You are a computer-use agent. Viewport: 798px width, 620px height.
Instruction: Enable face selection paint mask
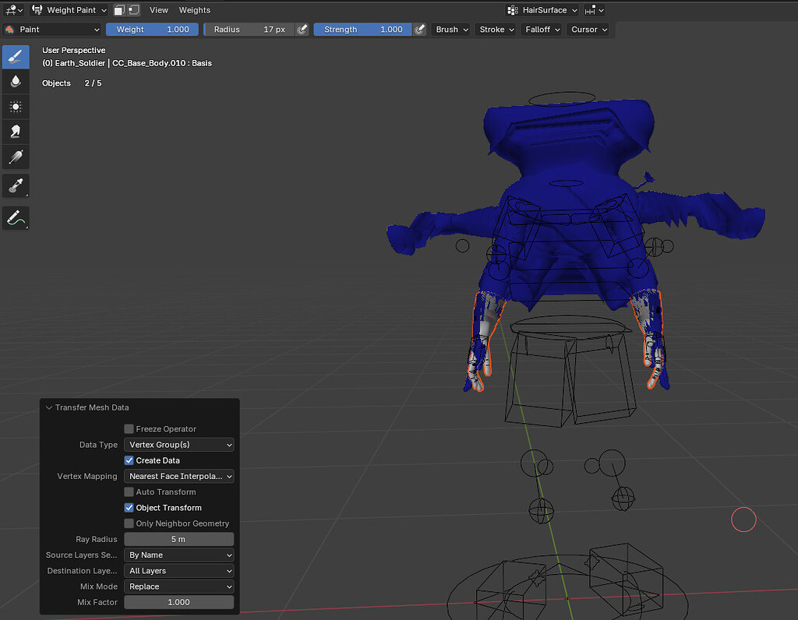pyautogui.click(x=119, y=10)
